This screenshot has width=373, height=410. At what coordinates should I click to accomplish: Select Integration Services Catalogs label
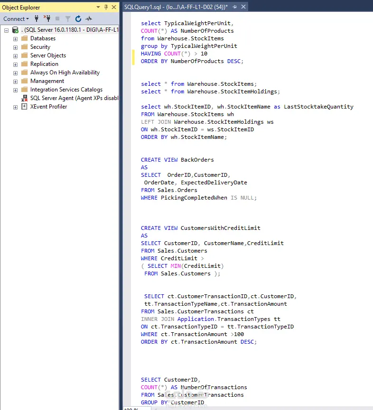pyautogui.click(x=66, y=90)
